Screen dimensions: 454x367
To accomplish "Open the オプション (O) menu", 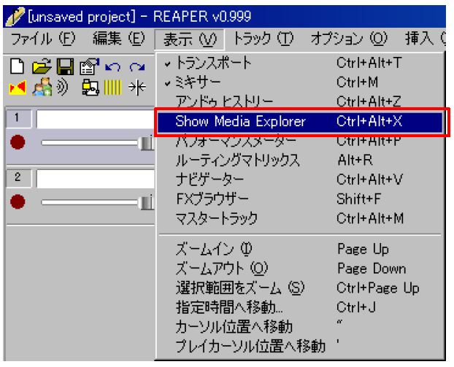I will 349,39.
